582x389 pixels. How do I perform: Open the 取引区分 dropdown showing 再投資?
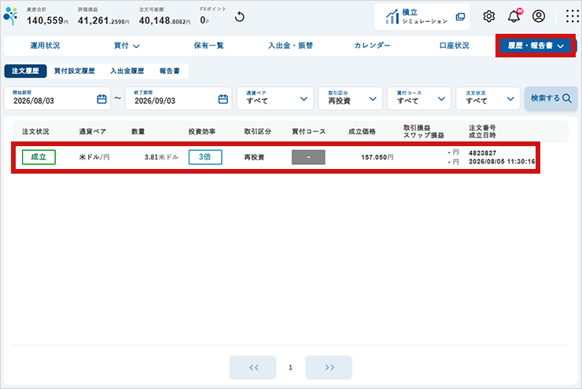click(351, 98)
